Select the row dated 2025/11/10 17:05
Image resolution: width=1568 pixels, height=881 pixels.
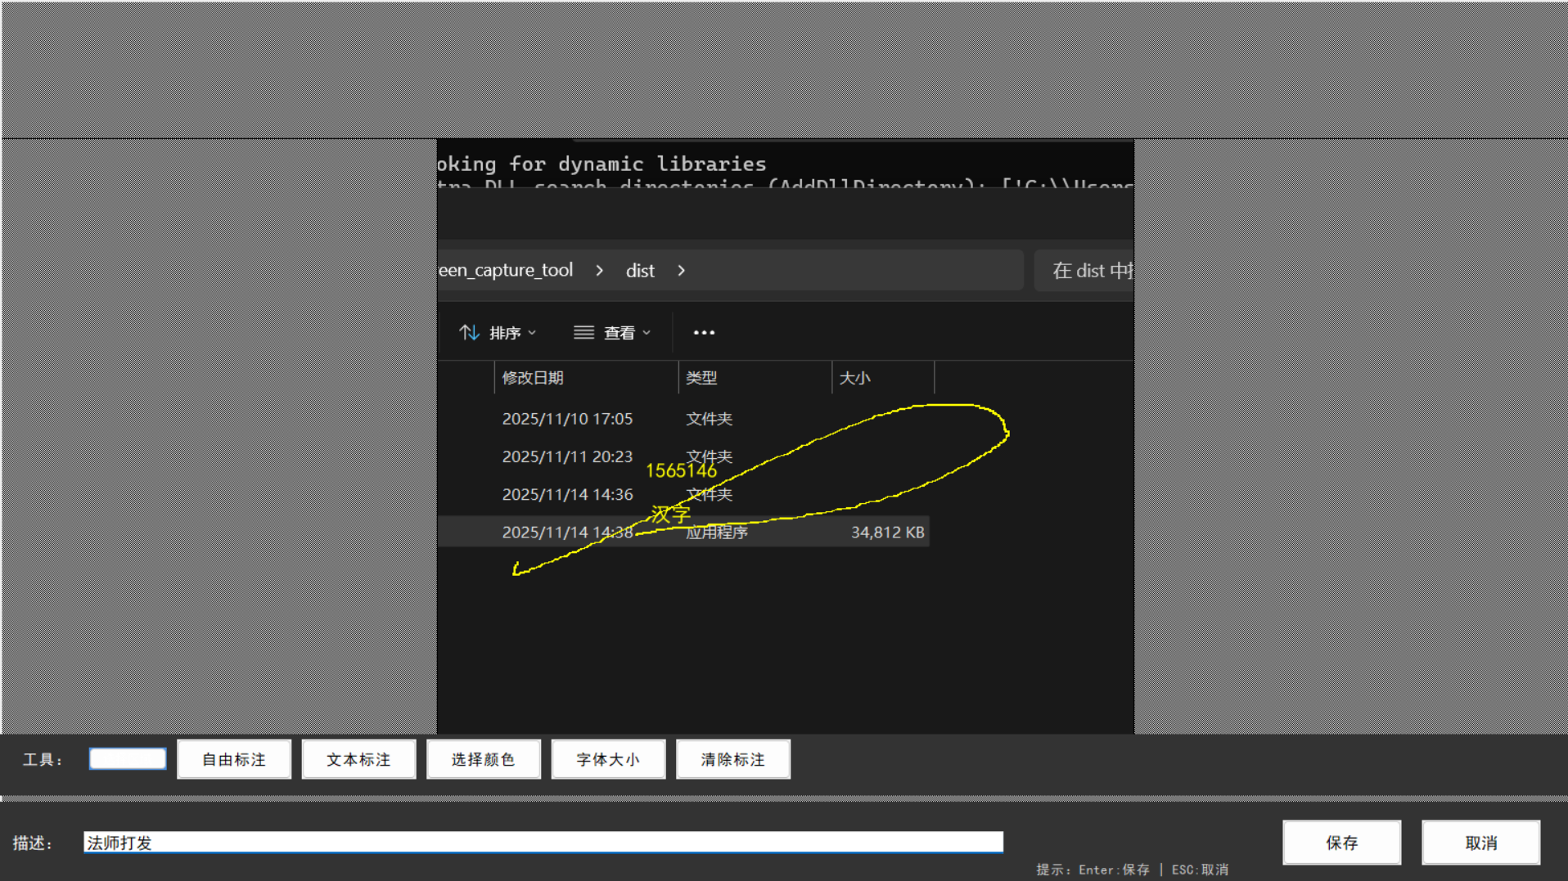(683, 419)
